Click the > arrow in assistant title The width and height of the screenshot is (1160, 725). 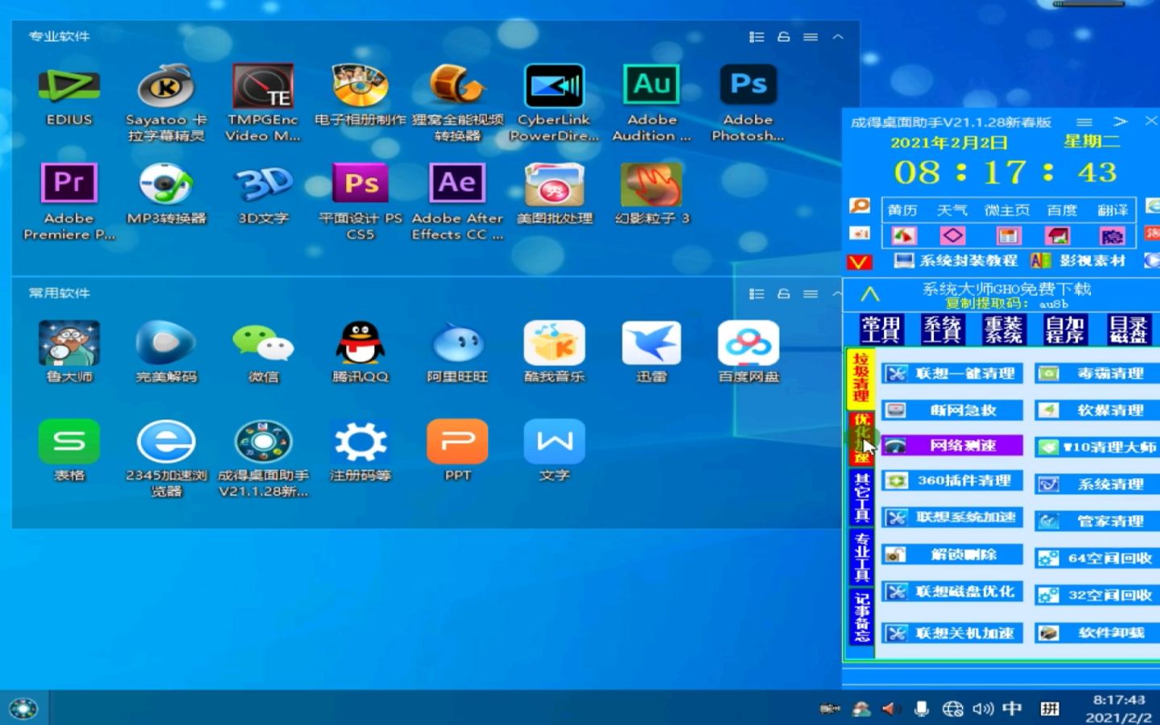pyautogui.click(x=1121, y=122)
